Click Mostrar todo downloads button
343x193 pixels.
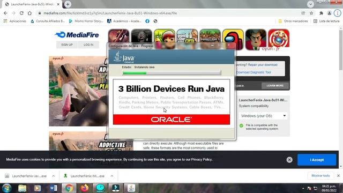click(x=320, y=176)
